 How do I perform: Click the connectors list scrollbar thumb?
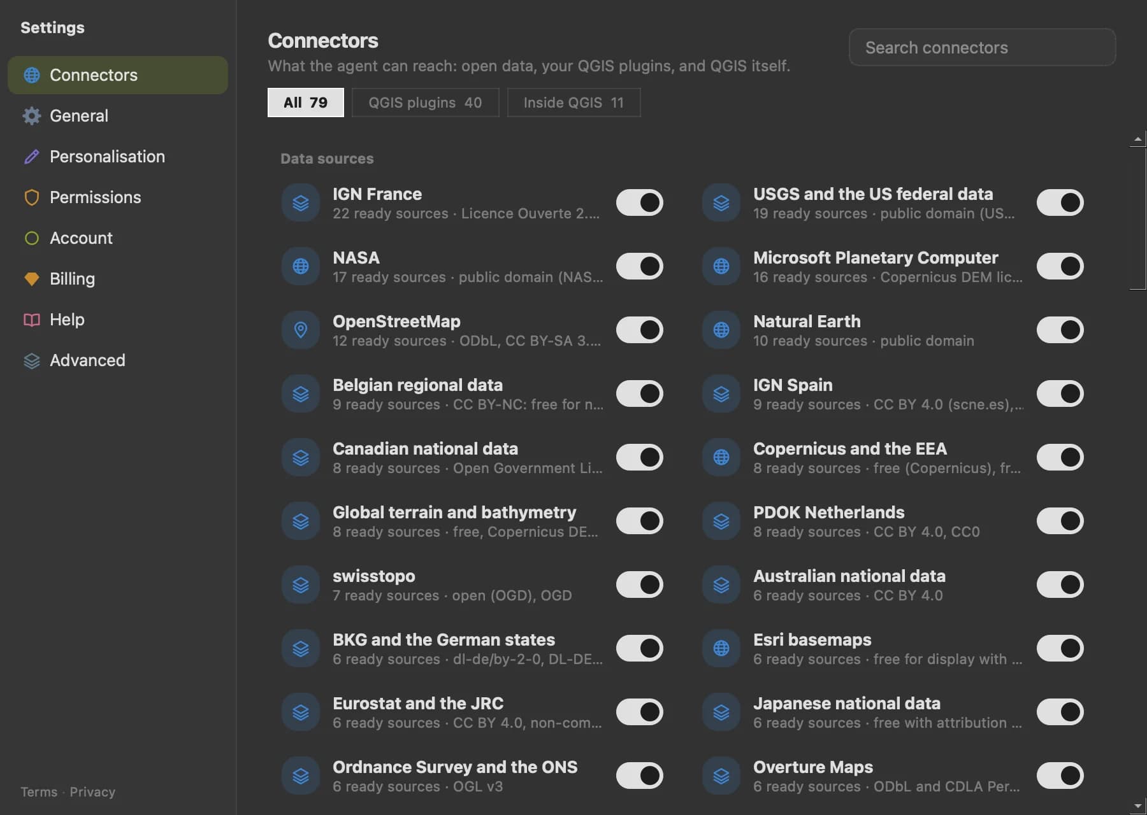[1138, 218]
